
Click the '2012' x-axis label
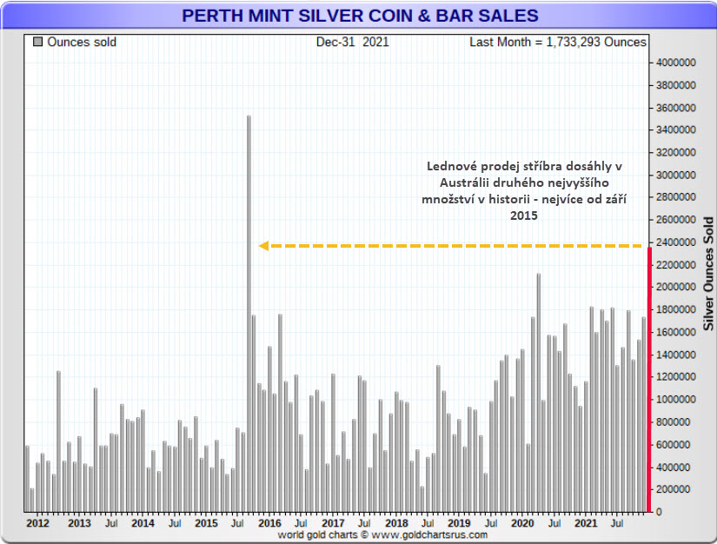point(37,523)
